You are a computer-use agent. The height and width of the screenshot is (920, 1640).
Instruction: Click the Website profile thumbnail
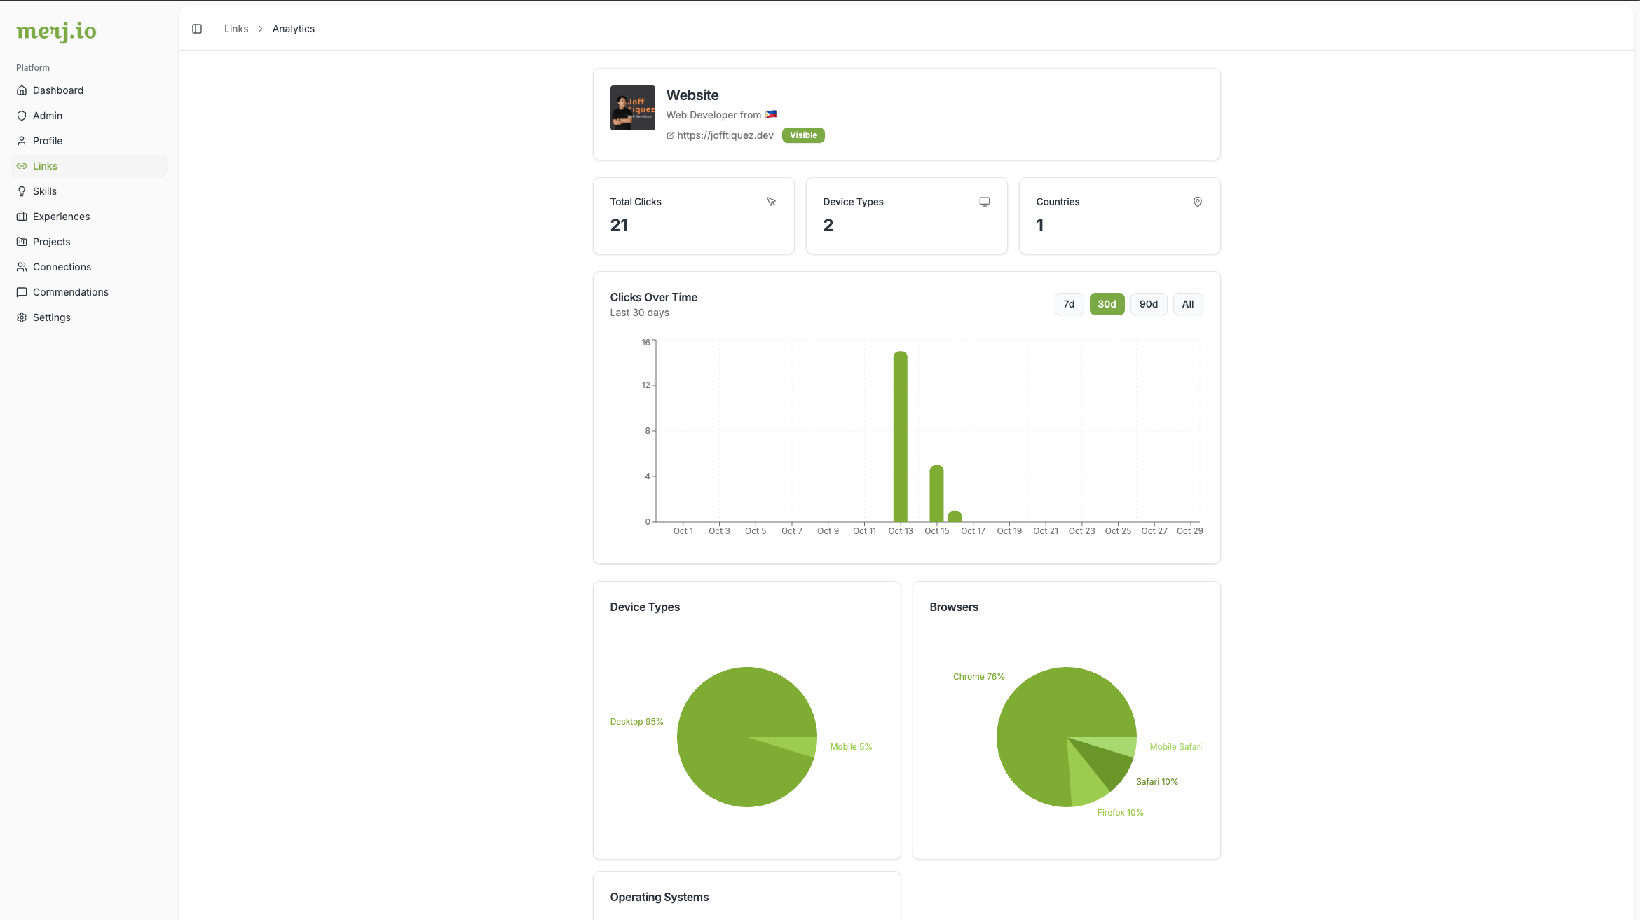pyautogui.click(x=632, y=108)
